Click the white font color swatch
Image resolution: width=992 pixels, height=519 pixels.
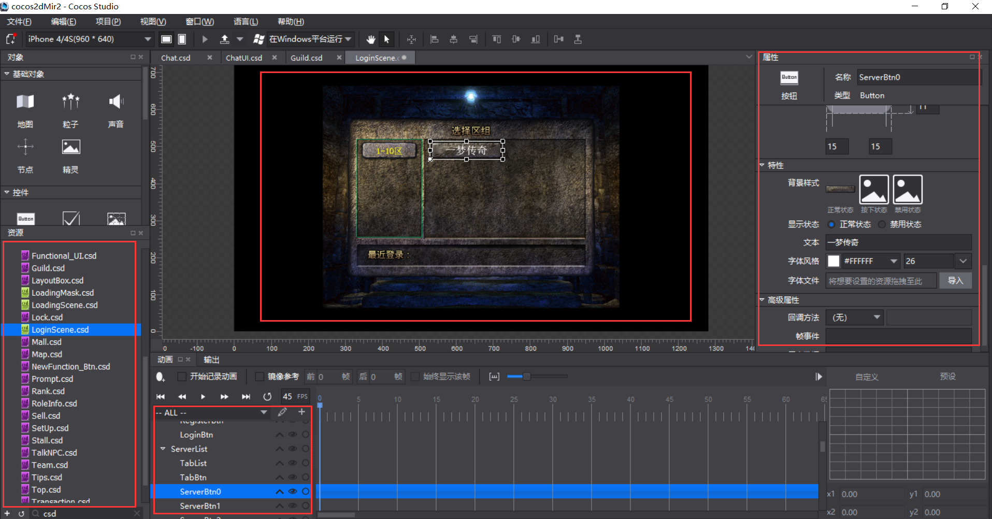[833, 261]
